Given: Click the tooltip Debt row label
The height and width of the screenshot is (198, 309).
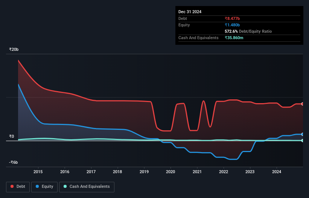Looking at the screenshot, I should pos(183,18).
